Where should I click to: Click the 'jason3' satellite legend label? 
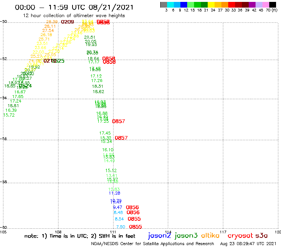tap(186, 236)
